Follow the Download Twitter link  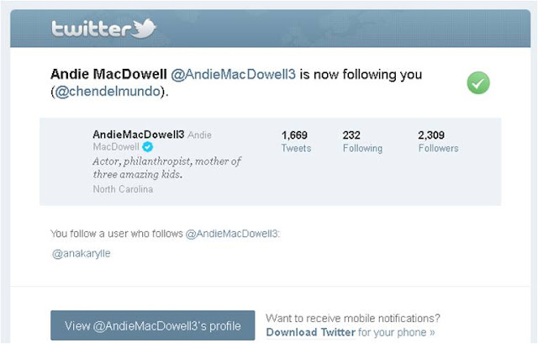point(310,332)
